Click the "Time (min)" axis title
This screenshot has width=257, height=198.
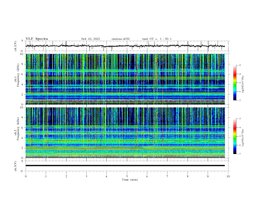click(x=130, y=180)
